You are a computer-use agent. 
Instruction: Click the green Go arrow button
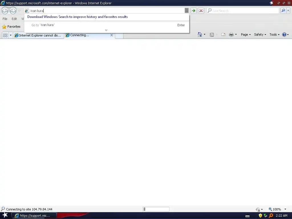(x=194, y=11)
